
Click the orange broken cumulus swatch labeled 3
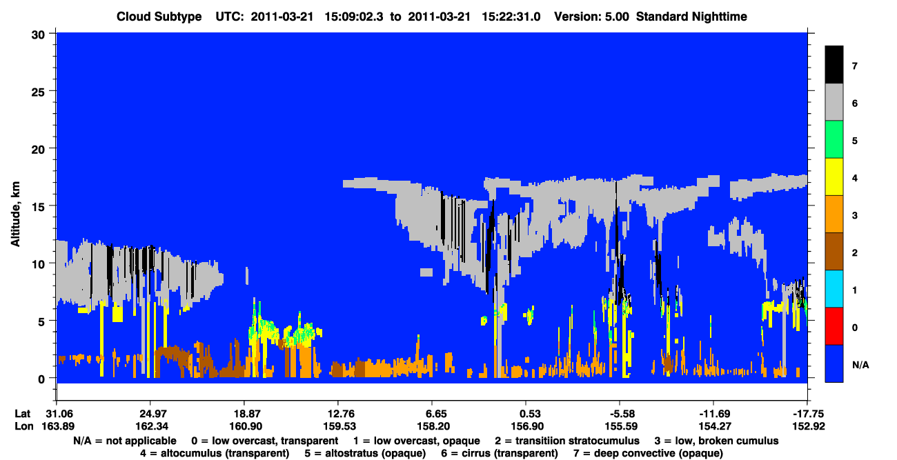[x=834, y=214]
